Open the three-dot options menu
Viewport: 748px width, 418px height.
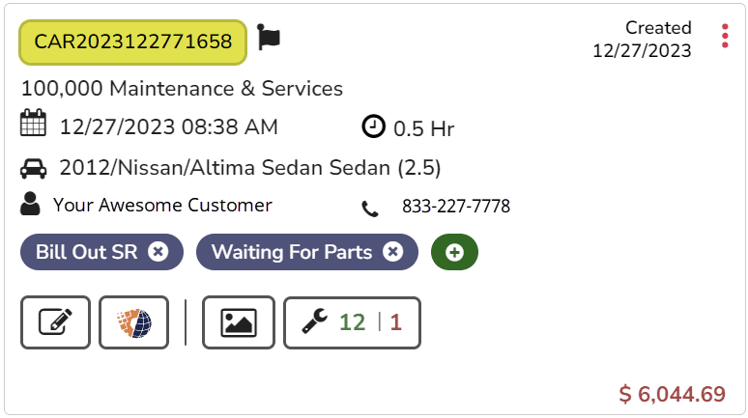pos(725,37)
